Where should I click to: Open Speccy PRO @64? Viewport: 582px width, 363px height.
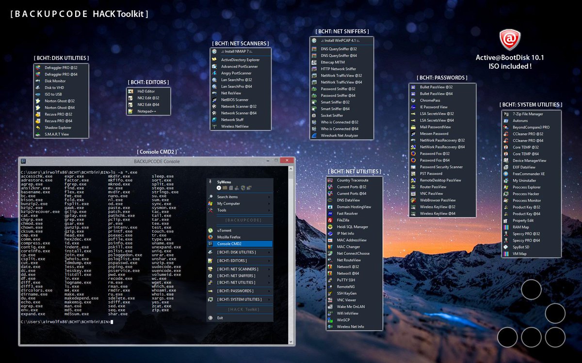point(531,240)
